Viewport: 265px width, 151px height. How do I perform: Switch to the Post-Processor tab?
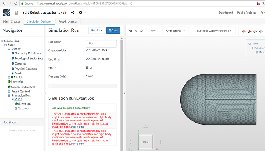[x=68, y=21]
